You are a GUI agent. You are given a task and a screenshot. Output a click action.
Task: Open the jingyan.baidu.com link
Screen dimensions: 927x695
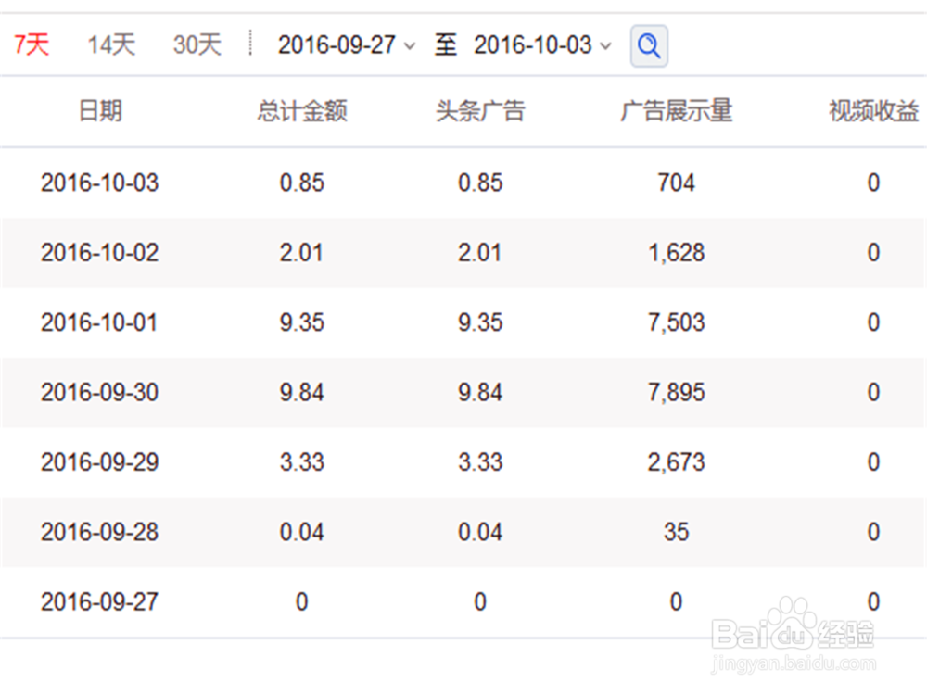click(x=794, y=662)
